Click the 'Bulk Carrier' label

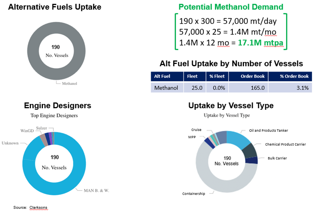pyautogui.click(x=277, y=158)
